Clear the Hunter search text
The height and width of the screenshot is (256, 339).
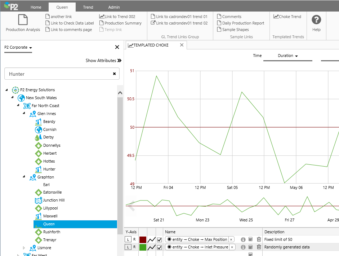(x=114, y=74)
